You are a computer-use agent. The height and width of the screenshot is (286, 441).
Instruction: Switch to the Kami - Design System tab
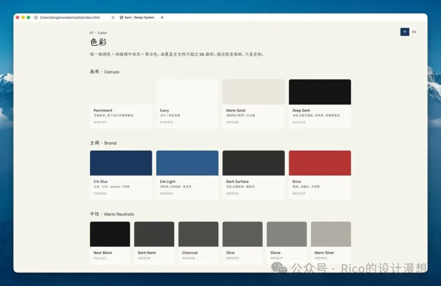(x=139, y=18)
